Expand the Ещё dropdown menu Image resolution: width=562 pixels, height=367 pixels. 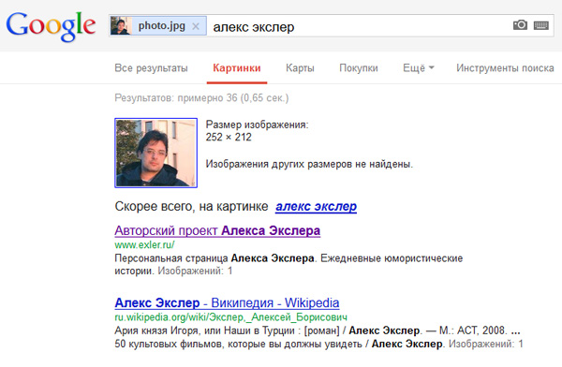pyautogui.click(x=419, y=67)
